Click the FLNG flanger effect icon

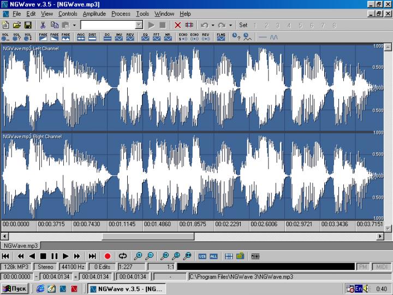tap(221, 37)
